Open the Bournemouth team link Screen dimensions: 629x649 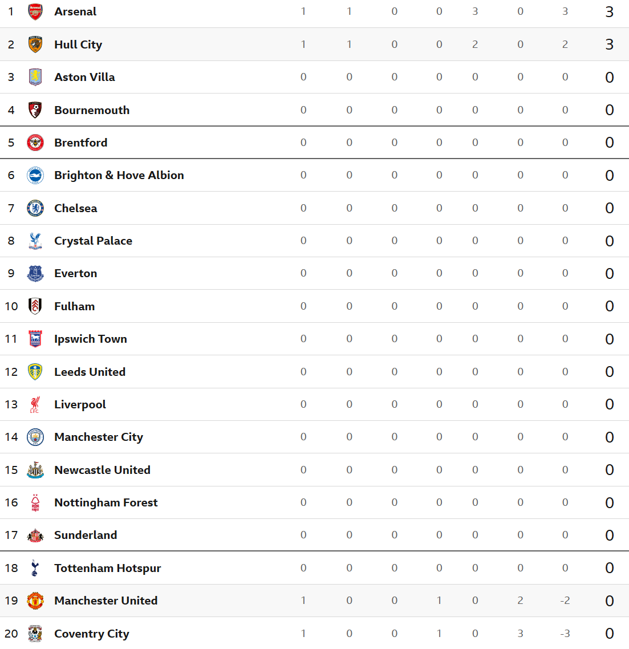(x=92, y=110)
